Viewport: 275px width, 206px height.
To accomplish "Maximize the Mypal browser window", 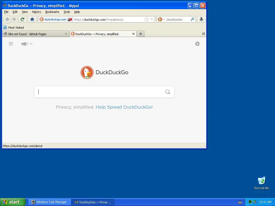I will 197,5.
